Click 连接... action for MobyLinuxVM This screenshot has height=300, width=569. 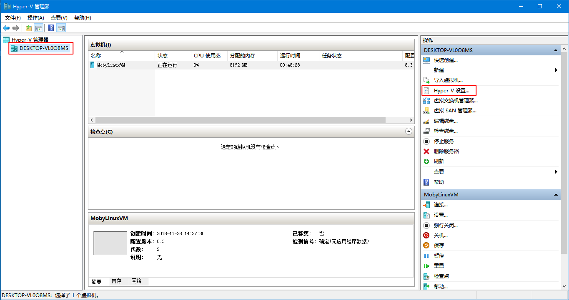click(441, 205)
